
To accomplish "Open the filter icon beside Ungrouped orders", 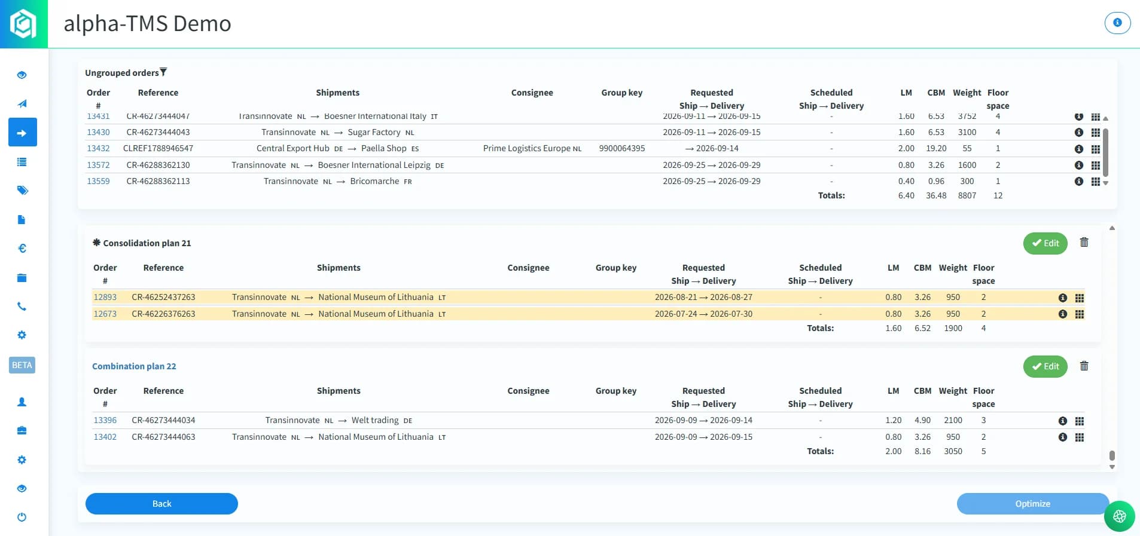I will point(163,72).
